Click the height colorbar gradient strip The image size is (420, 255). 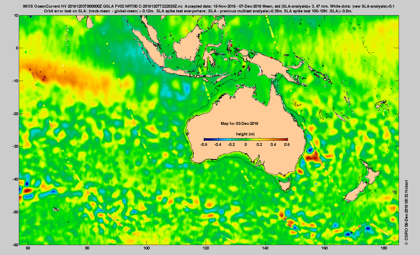point(246,139)
